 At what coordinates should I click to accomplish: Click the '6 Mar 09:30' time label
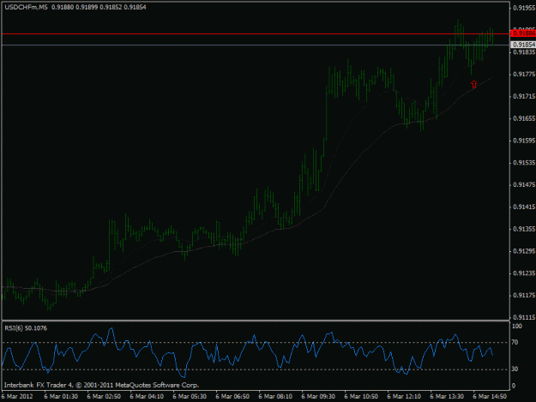coord(318,397)
